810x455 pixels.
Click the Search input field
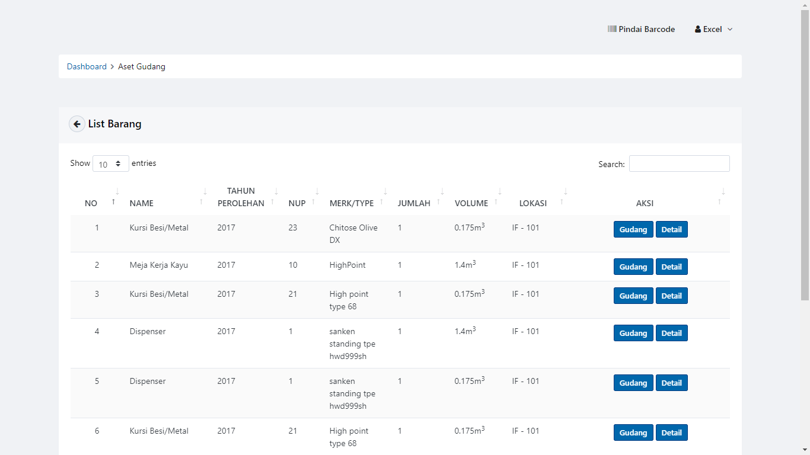point(680,164)
